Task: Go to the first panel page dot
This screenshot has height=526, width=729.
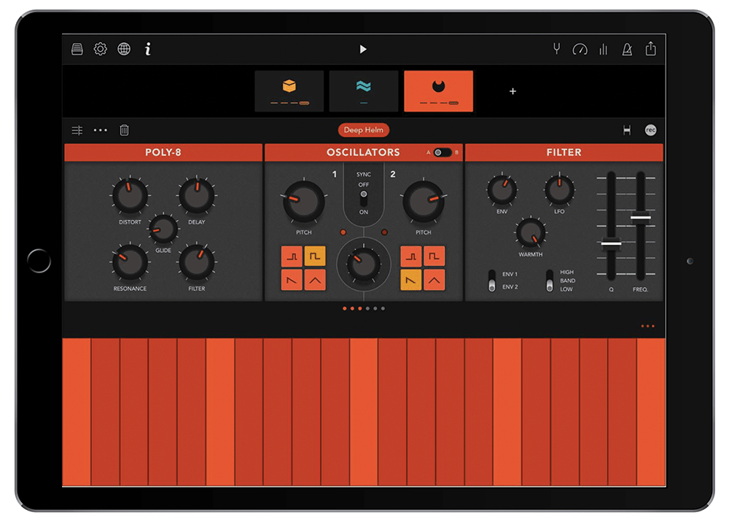Action: [x=345, y=309]
